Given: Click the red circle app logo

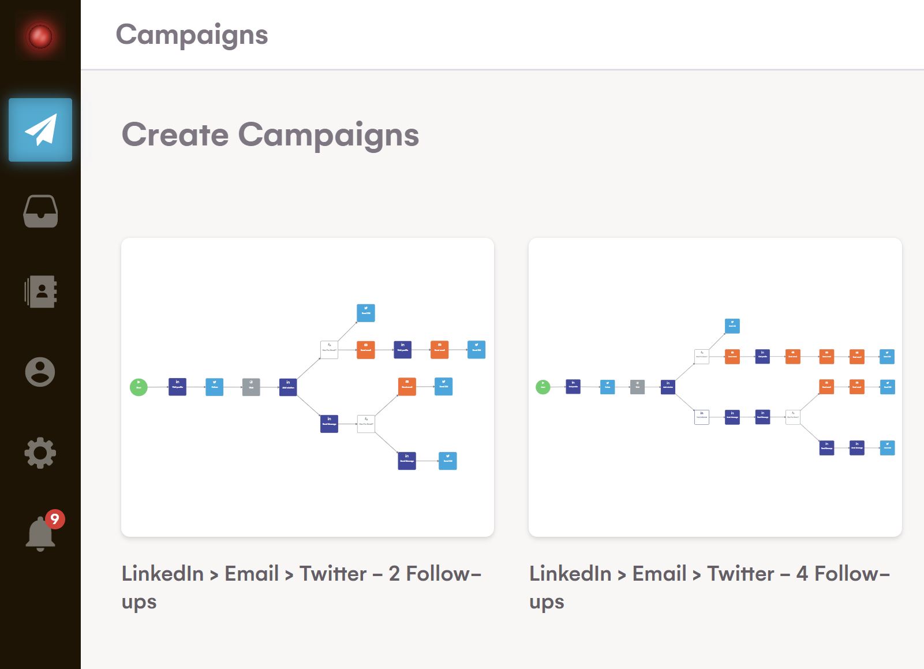Looking at the screenshot, I should click(40, 36).
